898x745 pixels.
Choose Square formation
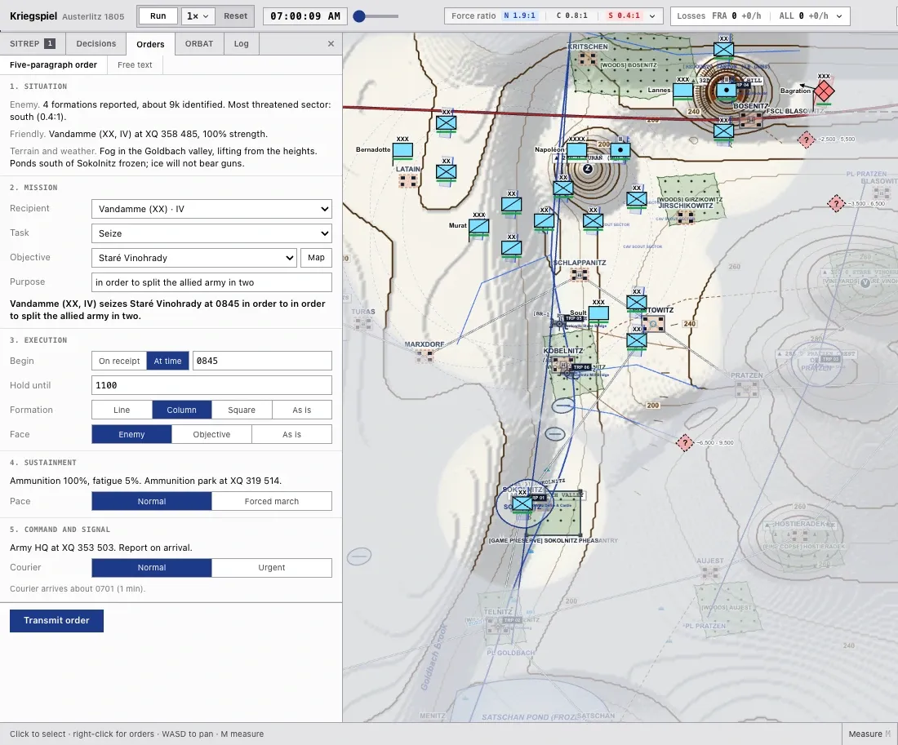point(242,410)
